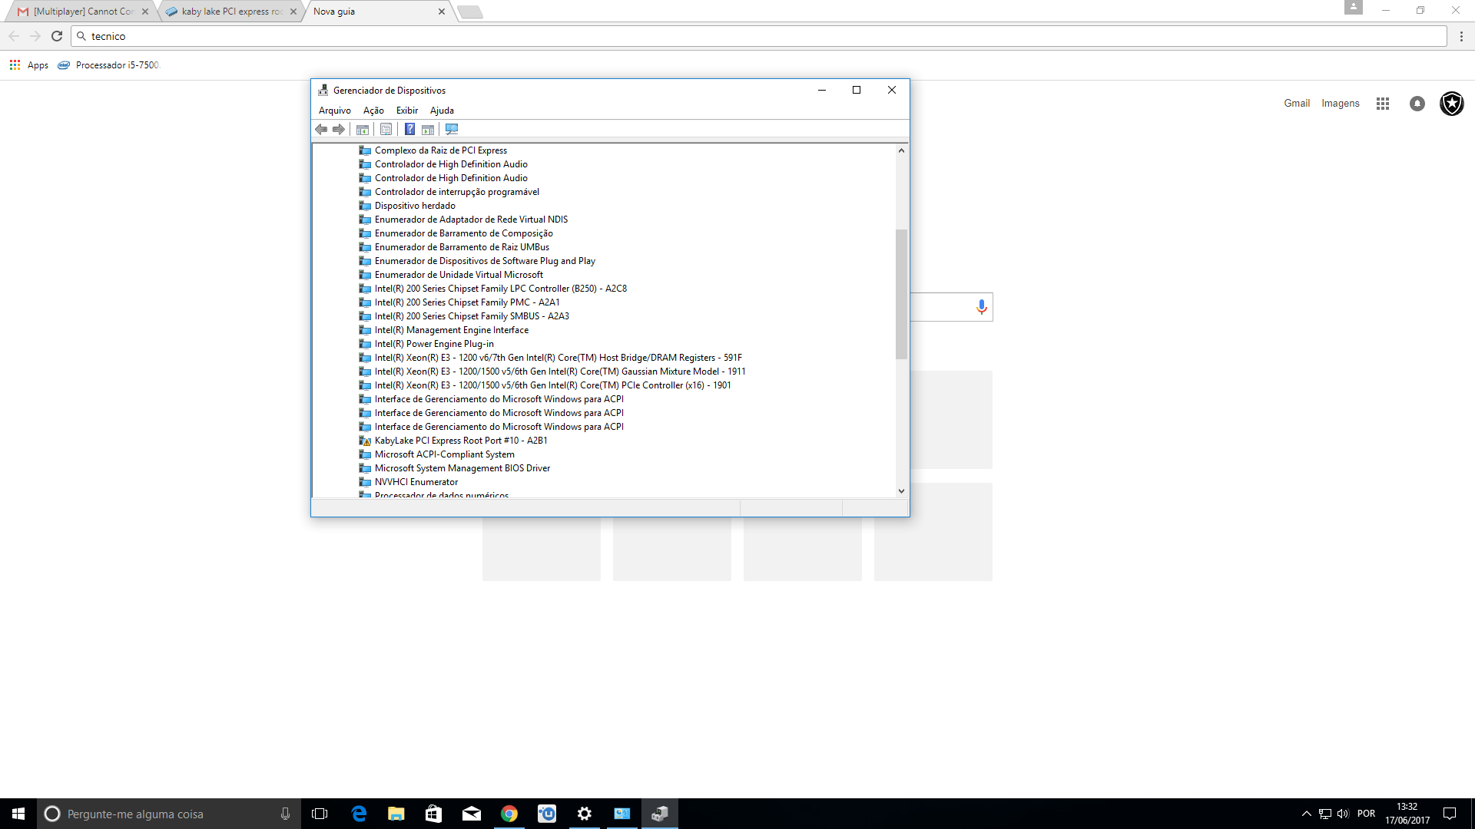Select Enumerador de Unidade Virtual Microsoft
The image size is (1475, 829).
pyautogui.click(x=459, y=275)
